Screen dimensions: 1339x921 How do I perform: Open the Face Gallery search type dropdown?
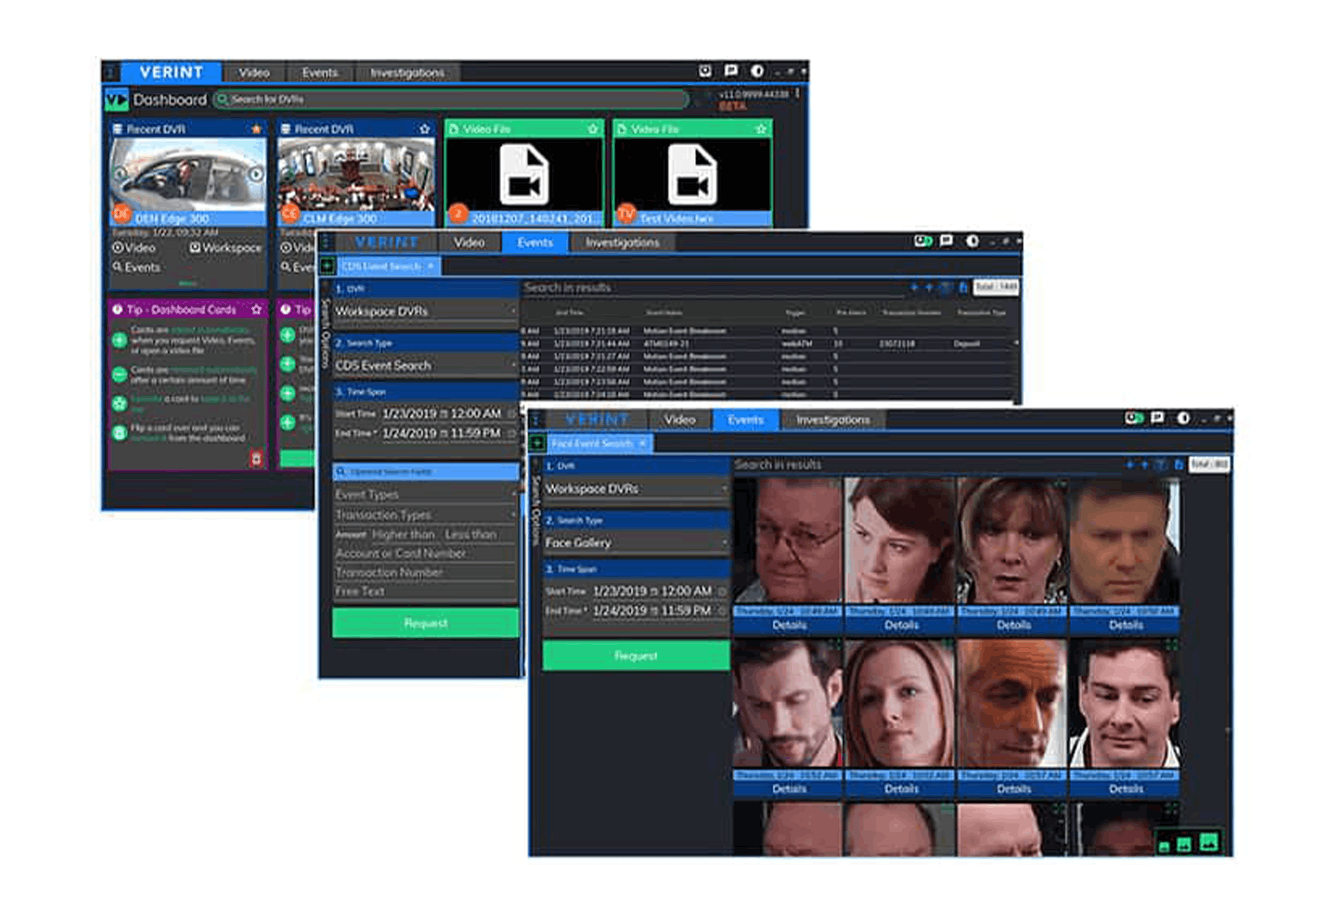724,543
